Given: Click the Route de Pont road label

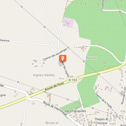Looking at the screenshot, I should (x=55, y=87).
